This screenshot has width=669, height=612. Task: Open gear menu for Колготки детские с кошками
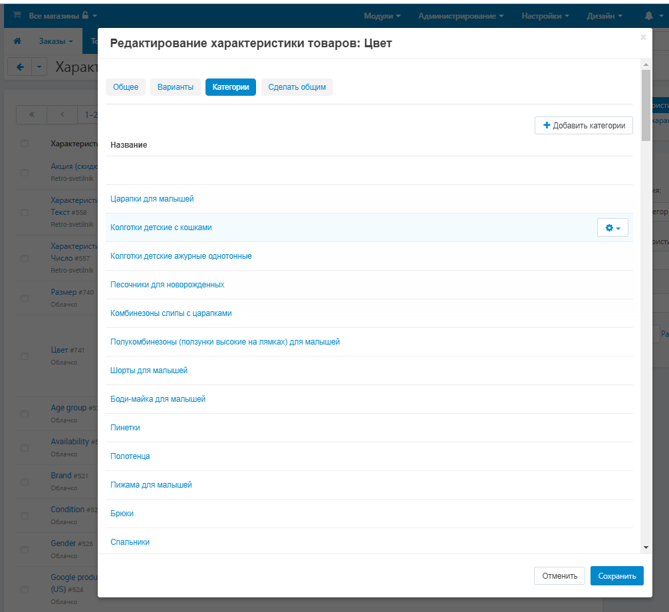[x=612, y=228]
